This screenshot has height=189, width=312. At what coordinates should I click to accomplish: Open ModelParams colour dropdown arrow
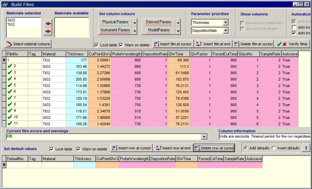click(178, 31)
